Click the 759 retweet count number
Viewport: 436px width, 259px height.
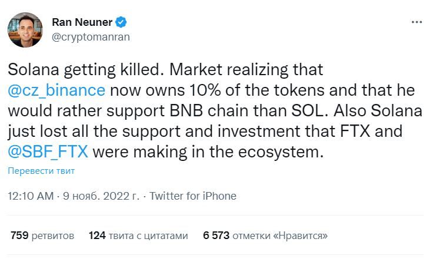(19, 236)
